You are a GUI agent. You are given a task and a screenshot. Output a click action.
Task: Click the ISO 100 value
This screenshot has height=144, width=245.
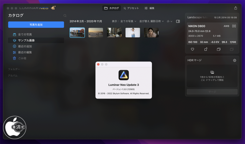pyautogui.click(x=193, y=42)
